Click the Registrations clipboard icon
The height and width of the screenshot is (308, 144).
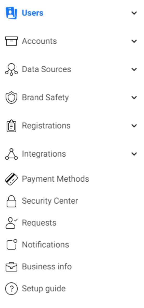click(11, 126)
